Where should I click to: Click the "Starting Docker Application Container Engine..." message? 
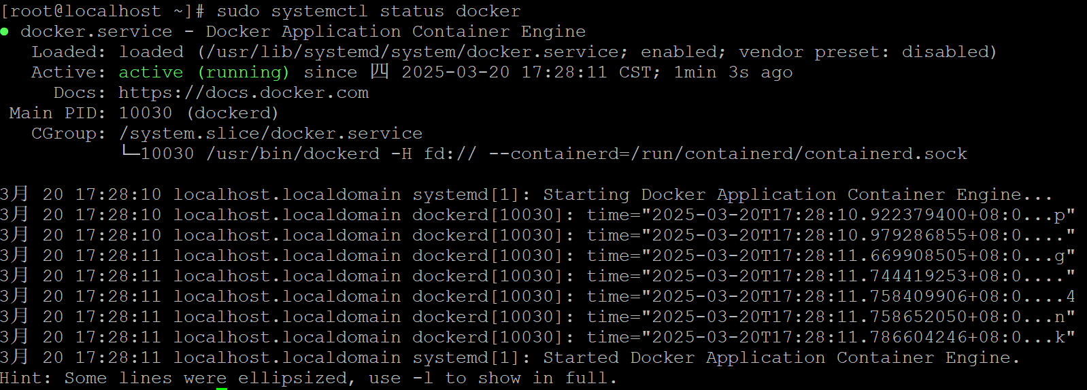pyautogui.click(x=797, y=195)
